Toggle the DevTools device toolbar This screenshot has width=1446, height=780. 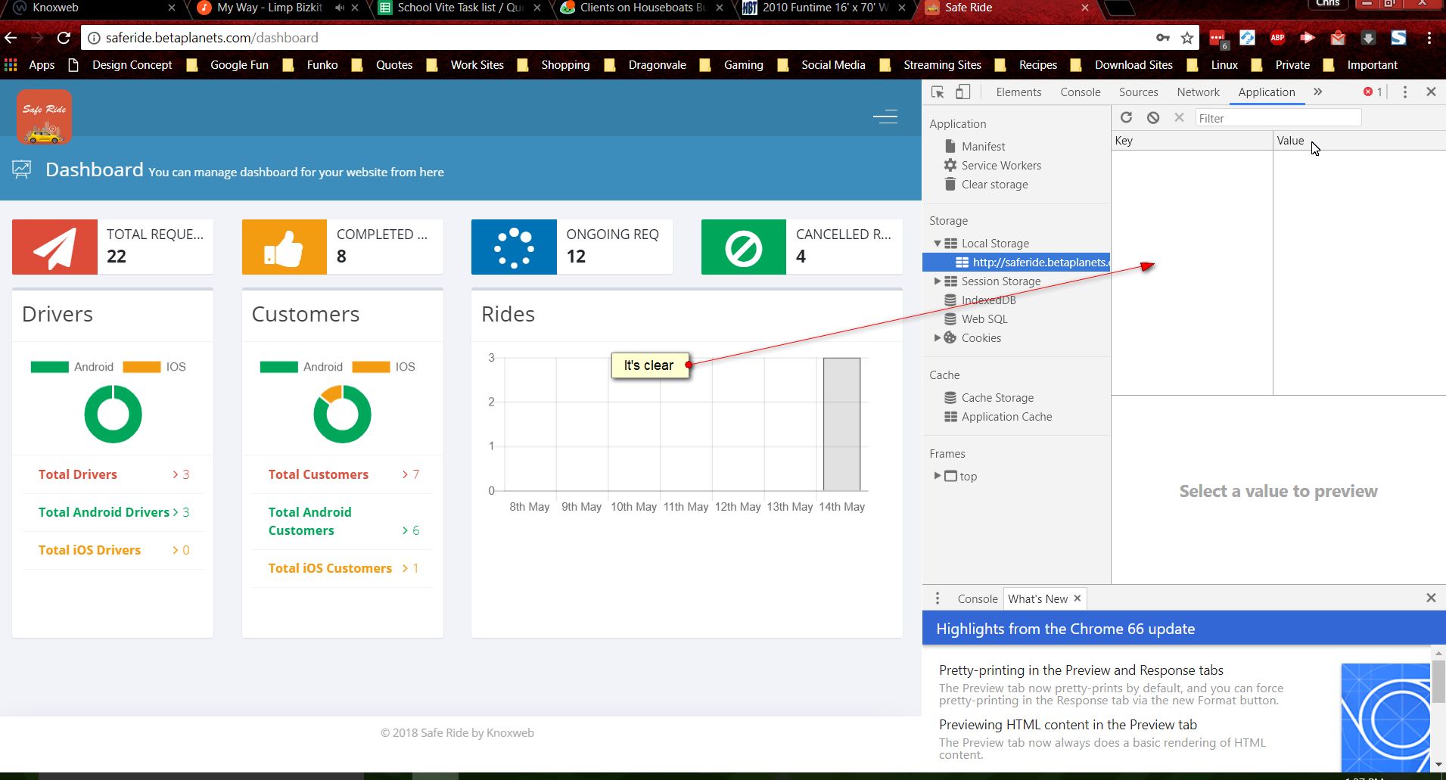962,92
